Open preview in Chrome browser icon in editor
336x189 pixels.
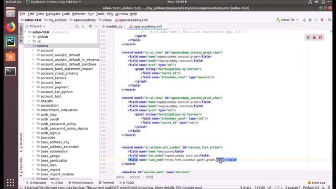308,37
